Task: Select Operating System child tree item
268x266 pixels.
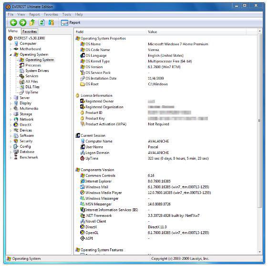Action: 40,60
